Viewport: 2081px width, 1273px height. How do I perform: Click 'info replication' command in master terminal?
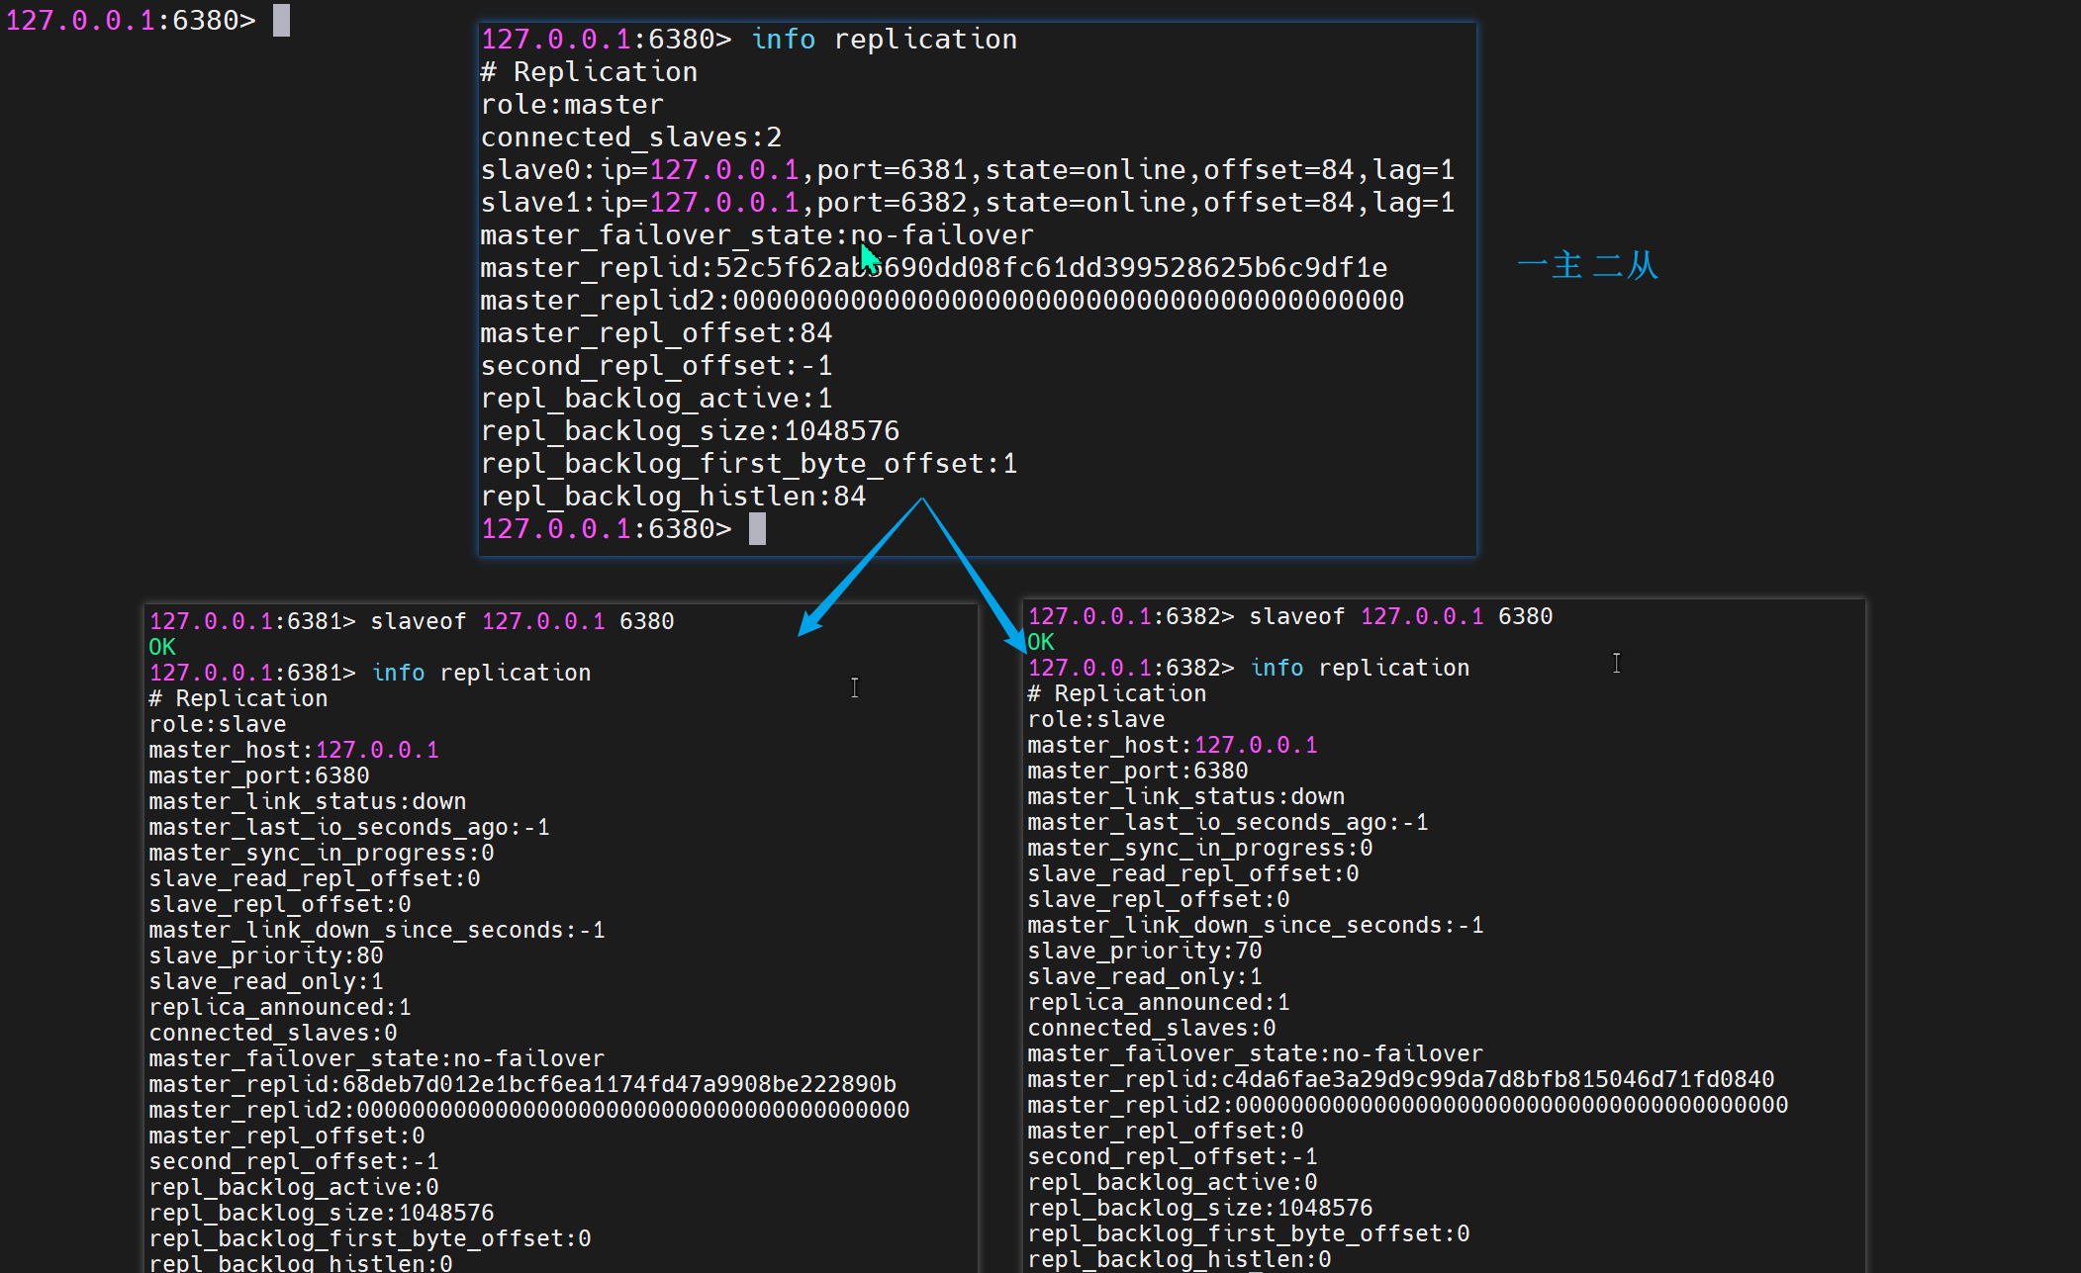click(885, 40)
